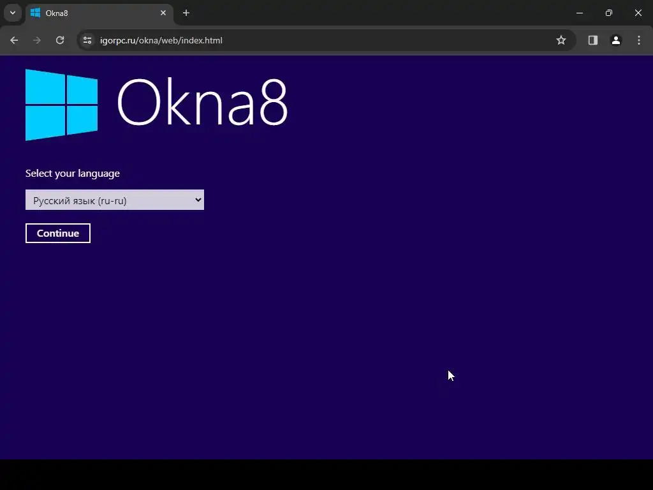Open the tab search dropdown arrow
Screen dimensions: 653x490
pyautogui.click(x=13, y=13)
